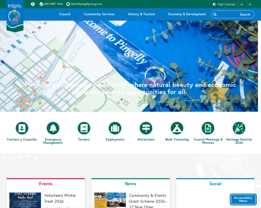This screenshot has width=261, height=208.
Task: Toggle High Contrast mode
Action: pos(224,4)
